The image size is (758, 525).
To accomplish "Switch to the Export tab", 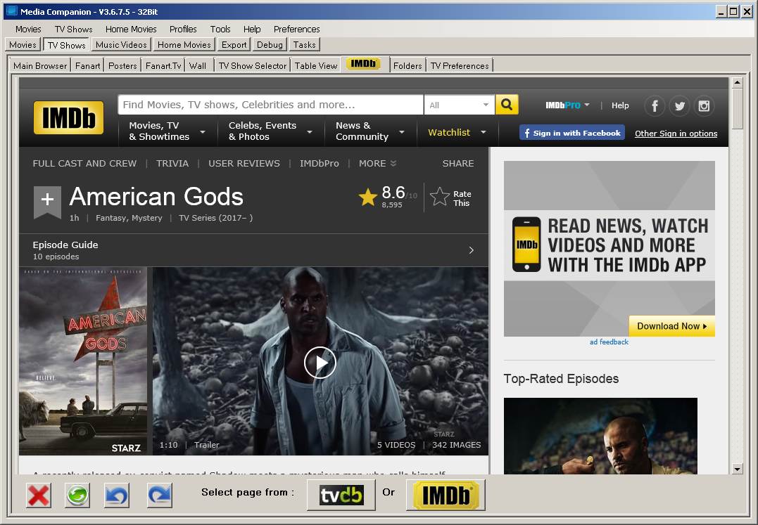I will coord(234,45).
